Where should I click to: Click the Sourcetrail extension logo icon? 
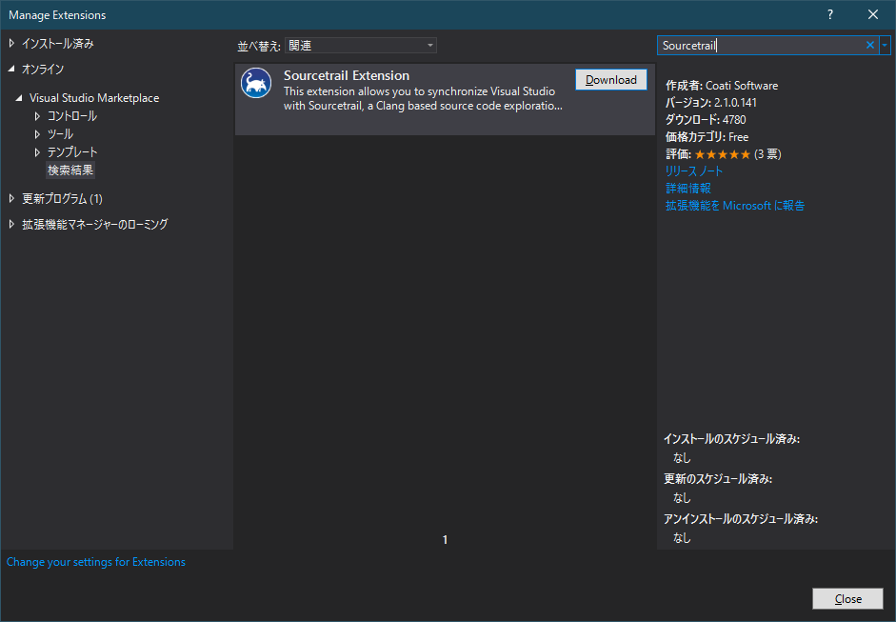coord(256,84)
